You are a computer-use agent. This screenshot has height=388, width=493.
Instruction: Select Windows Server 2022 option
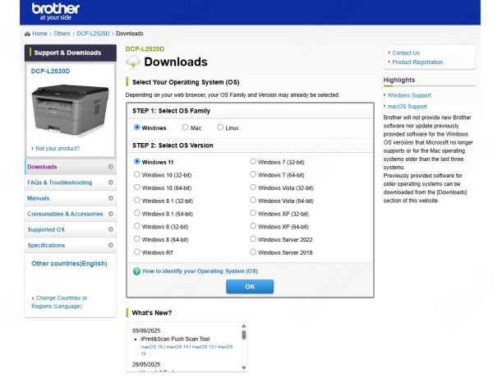[253, 239]
